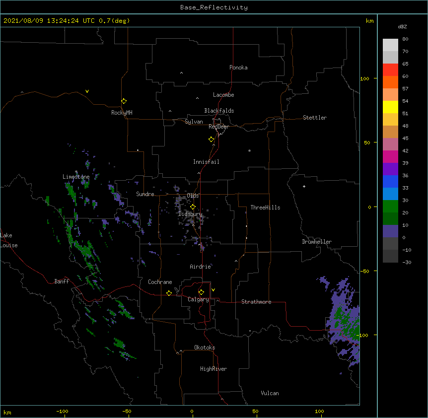Click the Strathmore town label
The image size is (428, 418).
click(x=256, y=302)
